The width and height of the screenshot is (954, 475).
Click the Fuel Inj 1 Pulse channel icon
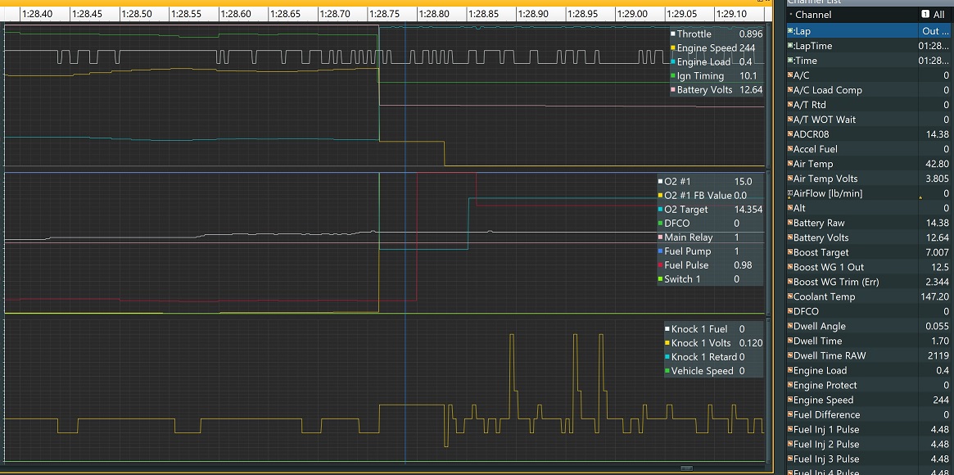tap(790, 429)
